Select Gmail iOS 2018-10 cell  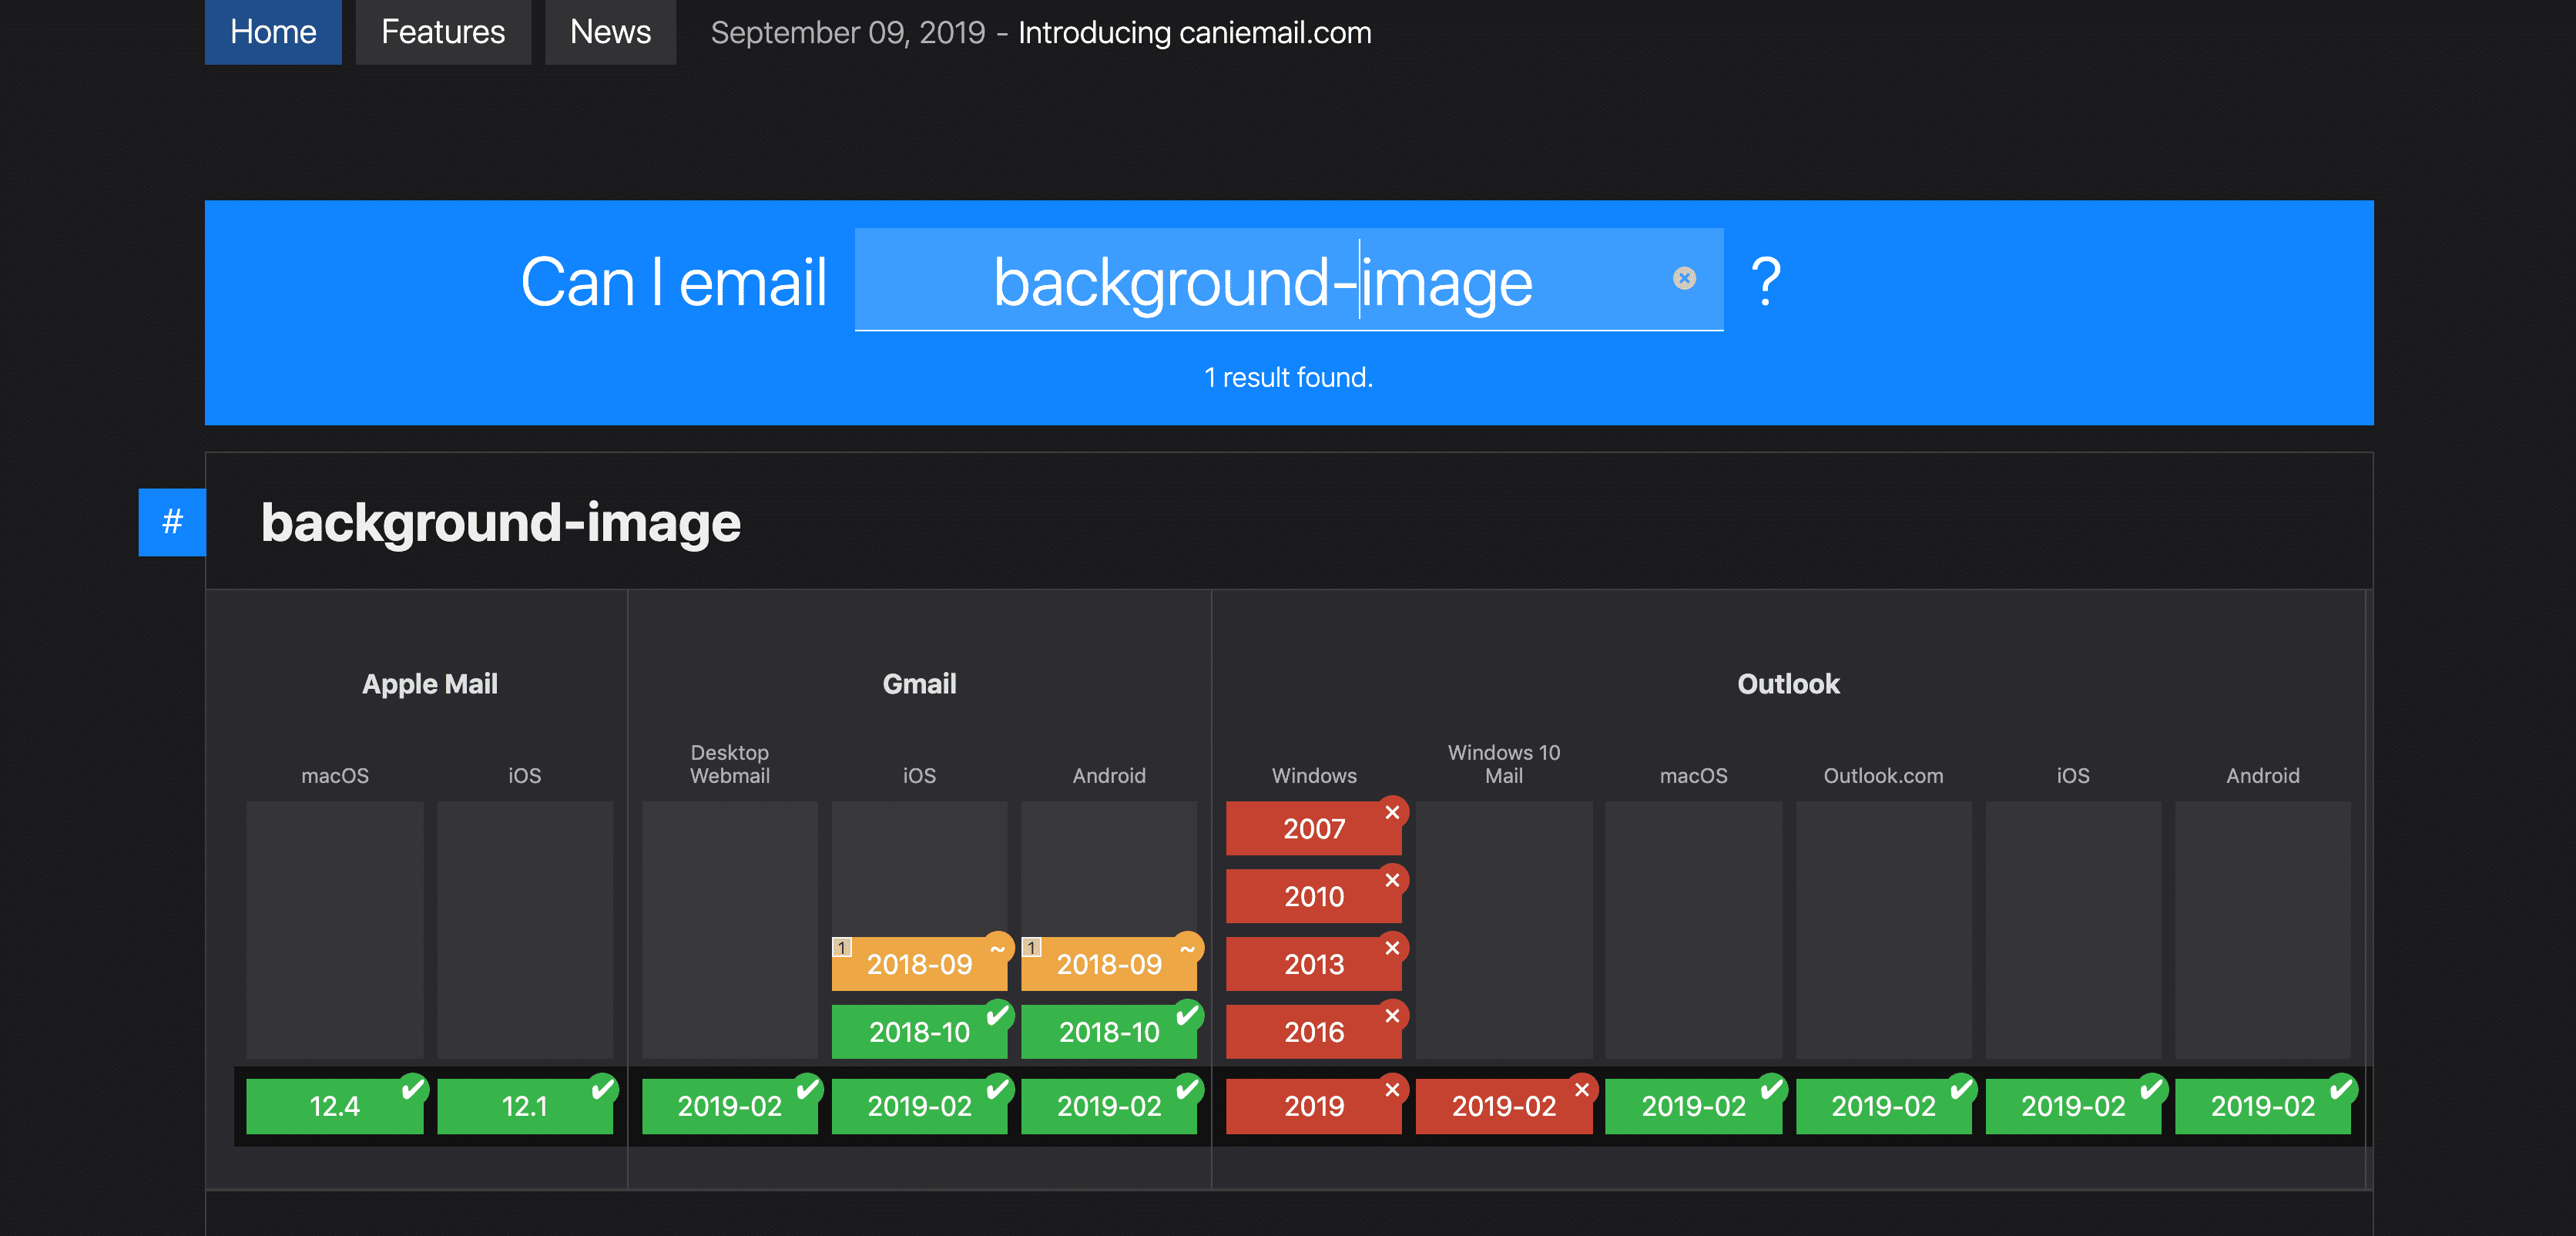click(920, 1032)
